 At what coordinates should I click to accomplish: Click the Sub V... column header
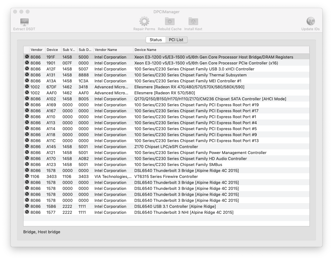click(69, 50)
